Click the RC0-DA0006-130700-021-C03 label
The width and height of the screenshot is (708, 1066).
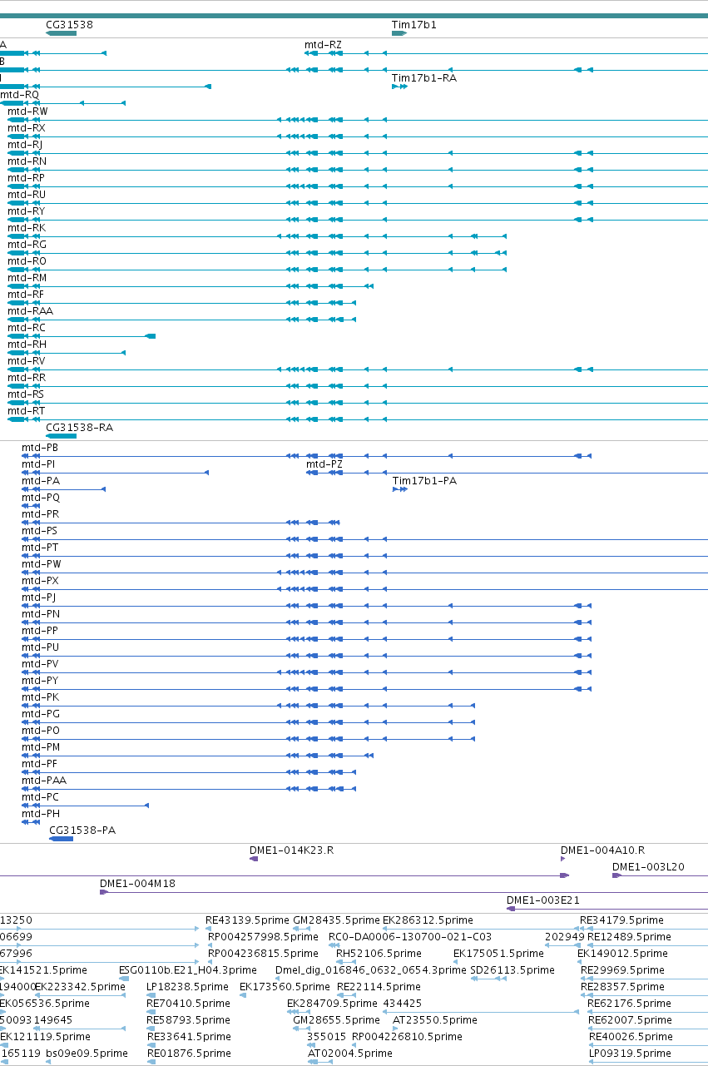[410, 937]
